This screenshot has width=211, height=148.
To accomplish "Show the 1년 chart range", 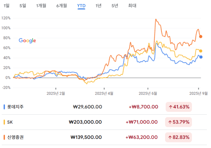I will point(98,6).
